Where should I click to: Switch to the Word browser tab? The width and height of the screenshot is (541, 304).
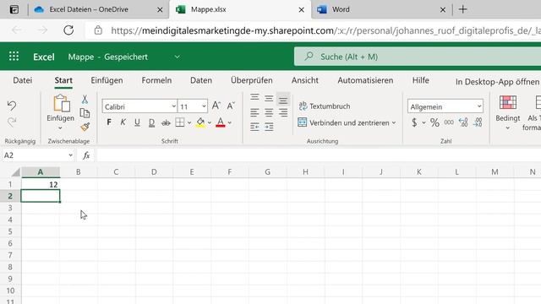coord(381,9)
